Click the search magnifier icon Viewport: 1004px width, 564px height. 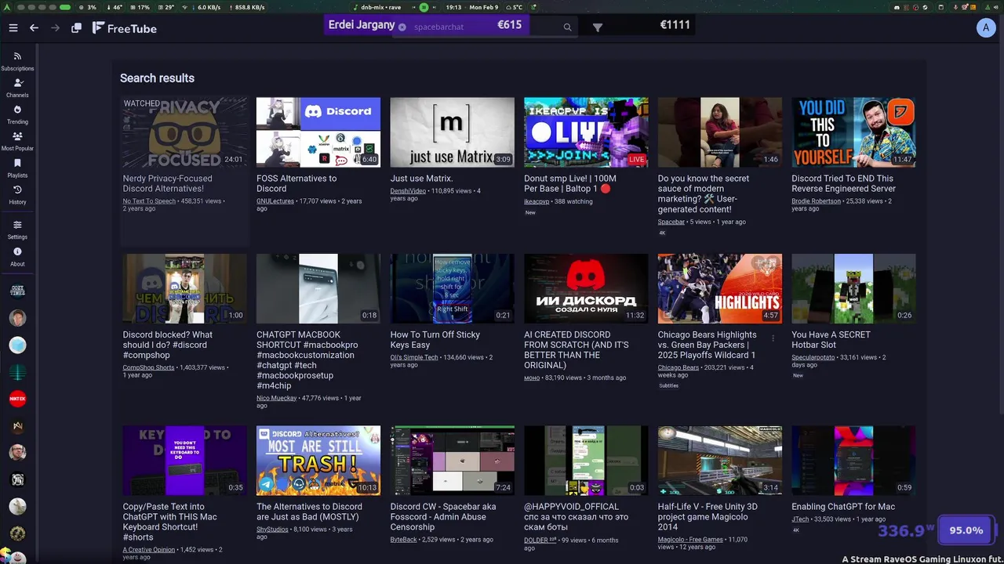click(567, 27)
